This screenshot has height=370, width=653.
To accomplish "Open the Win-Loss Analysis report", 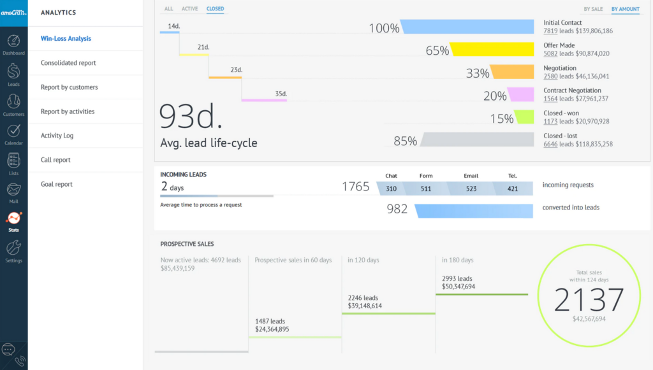I will coord(66,38).
